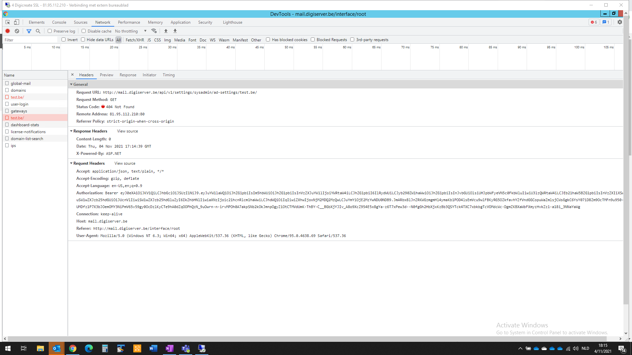This screenshot has height=355, width=632.
Task: Click the import HAR upload arrow icon
Action: pos(166,31)
